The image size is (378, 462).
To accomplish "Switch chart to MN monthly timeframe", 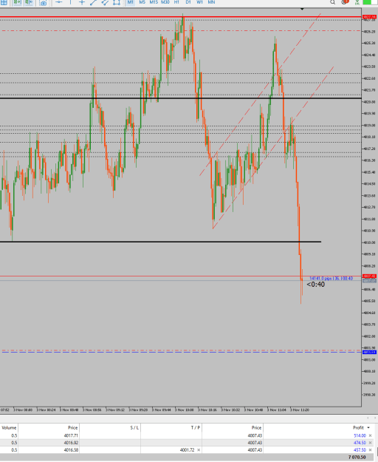I will click(211, 2).
